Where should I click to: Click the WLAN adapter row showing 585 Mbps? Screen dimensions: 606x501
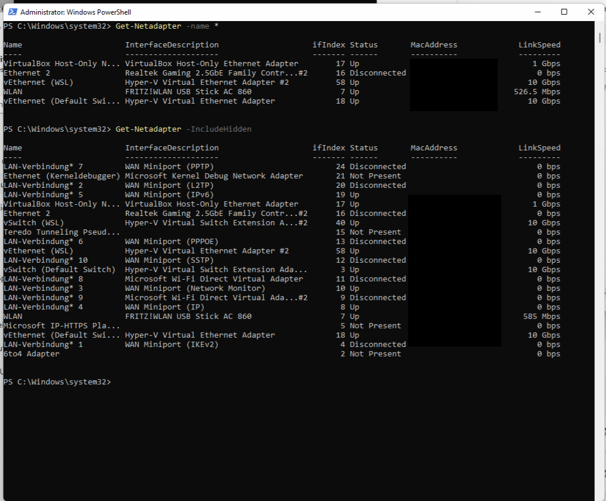(59, 316)
